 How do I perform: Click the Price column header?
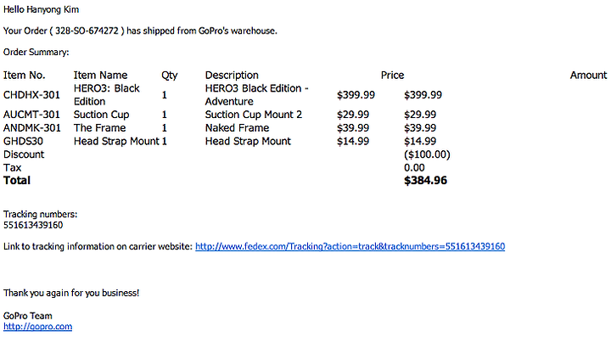click(x=392, y=76)
